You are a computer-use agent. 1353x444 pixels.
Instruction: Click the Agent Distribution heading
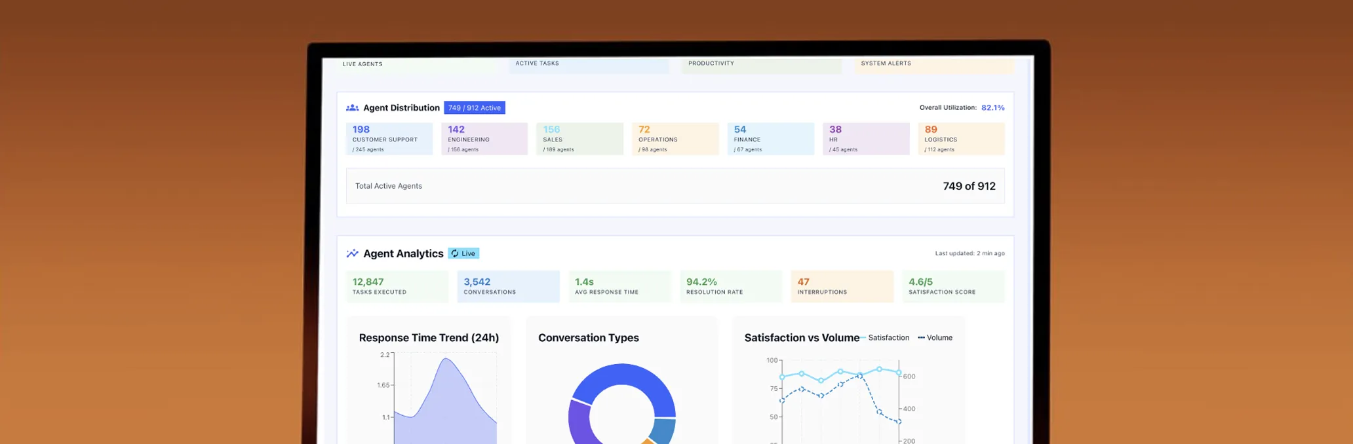click(401, 108)
